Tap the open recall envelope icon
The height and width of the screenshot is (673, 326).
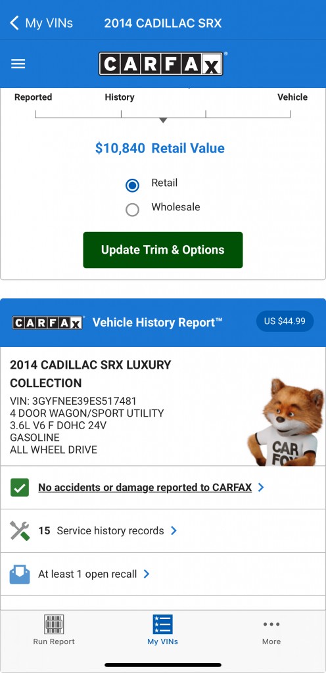pyautogui.click(x=19, y=574)
